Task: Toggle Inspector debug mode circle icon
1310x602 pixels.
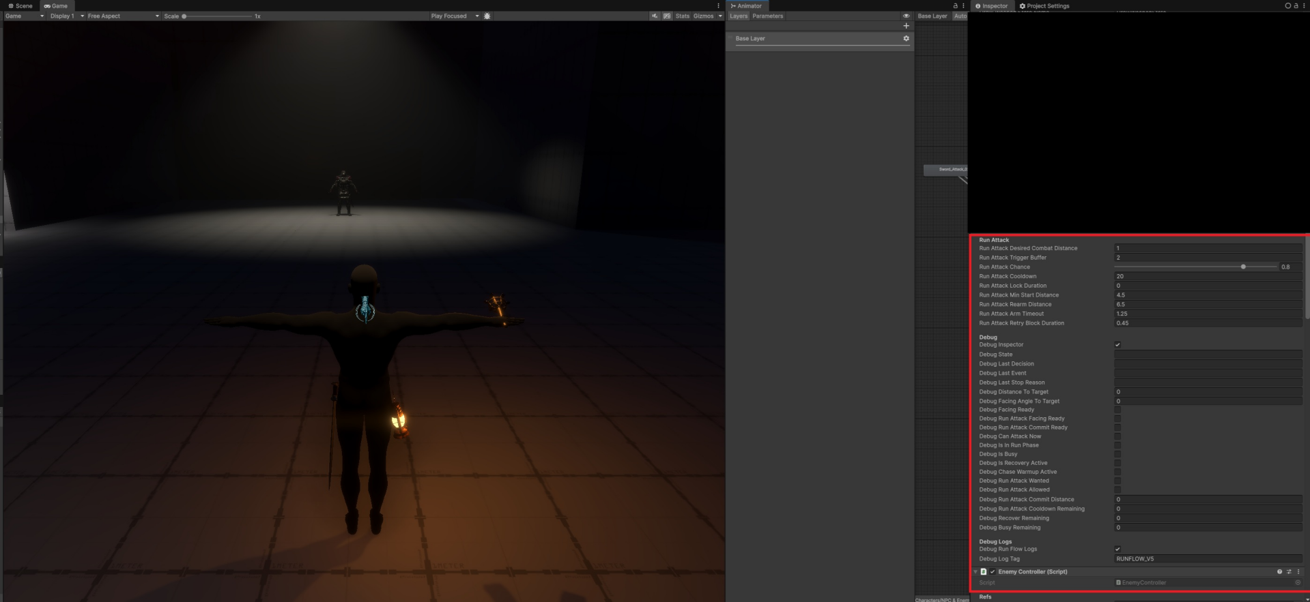Action: 1287,5
